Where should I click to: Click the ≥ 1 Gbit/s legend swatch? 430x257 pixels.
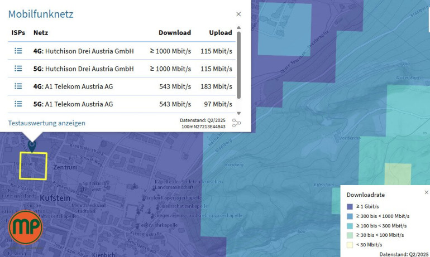(x=350, y=207)
